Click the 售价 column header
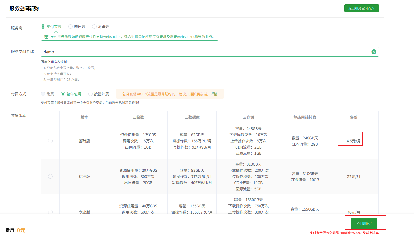This screenshot has height=237, width=414. click(354, 117)
